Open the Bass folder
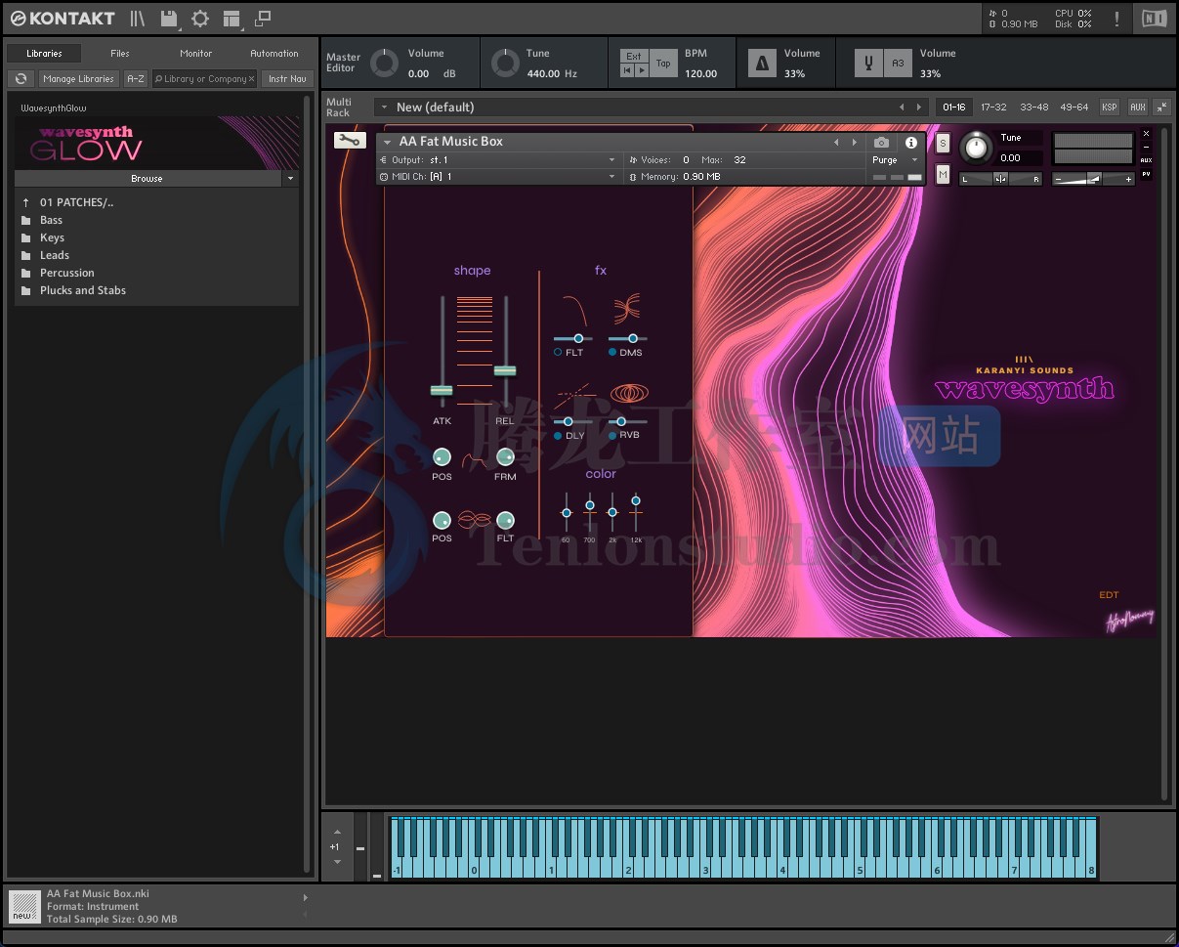 (x=51, y=220)
